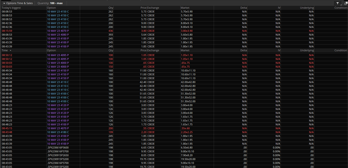Click Market header in the Time table
This screenshot has height=168, width=348.
(185, 50)
